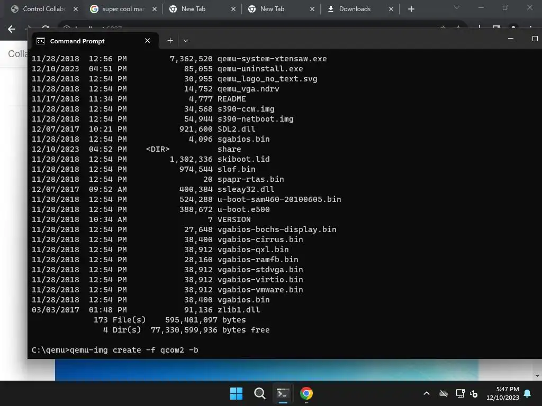Click the spapr-rtas.bin entry
Screen dimensions: 542x406
(x=250, y=179)
